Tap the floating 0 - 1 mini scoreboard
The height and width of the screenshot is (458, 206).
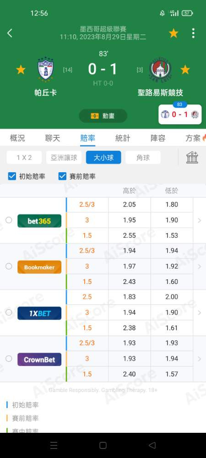tap(180, 114)
